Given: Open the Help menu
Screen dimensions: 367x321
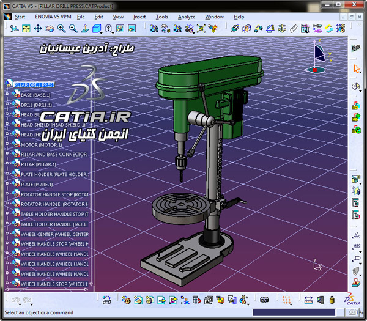Looking at the screenshot, I should 239,17.
